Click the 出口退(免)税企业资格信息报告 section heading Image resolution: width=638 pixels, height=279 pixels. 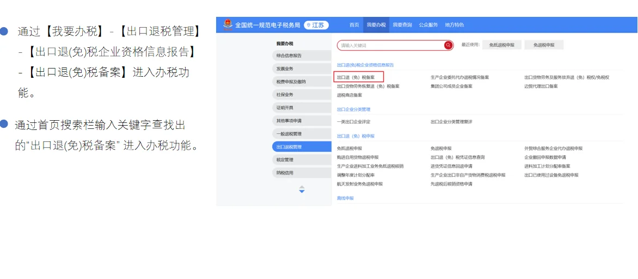pos(365,65)
